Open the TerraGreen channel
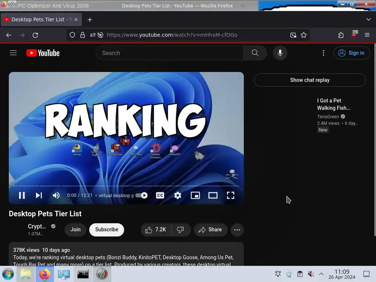Screen dimensions: 376x282 click(x=328, y=116)
